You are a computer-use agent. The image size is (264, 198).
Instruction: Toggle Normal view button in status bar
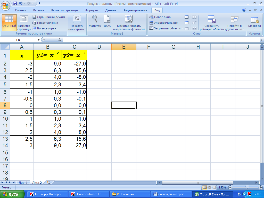(x=205, y=187)
